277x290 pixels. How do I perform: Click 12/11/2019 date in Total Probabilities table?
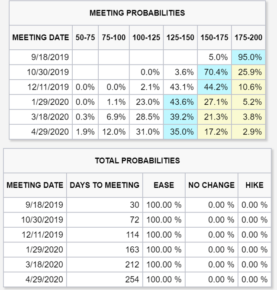click(x=42, y=235)
